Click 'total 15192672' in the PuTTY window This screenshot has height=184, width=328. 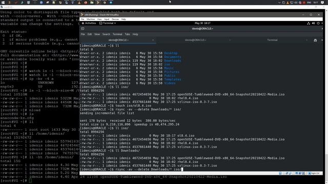(16, 137)
